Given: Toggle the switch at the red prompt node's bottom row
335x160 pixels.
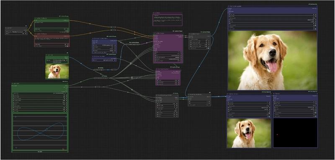Looking at the screenshot, I should point(67,46).
